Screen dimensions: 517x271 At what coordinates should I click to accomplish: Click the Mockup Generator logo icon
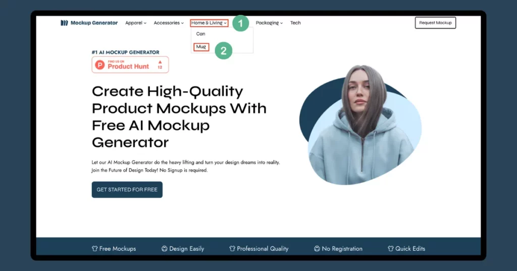tap(64, 23)
